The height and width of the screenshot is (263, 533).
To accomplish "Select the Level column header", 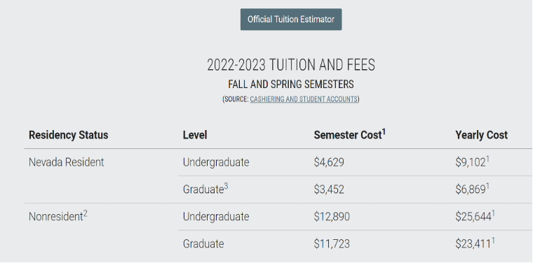I will click(x=195, y=135).
